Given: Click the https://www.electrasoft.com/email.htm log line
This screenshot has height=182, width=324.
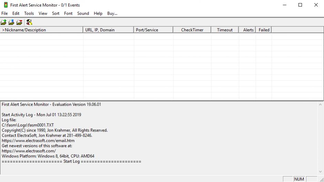Looking at the screenshot, I should tap(38, 141).
